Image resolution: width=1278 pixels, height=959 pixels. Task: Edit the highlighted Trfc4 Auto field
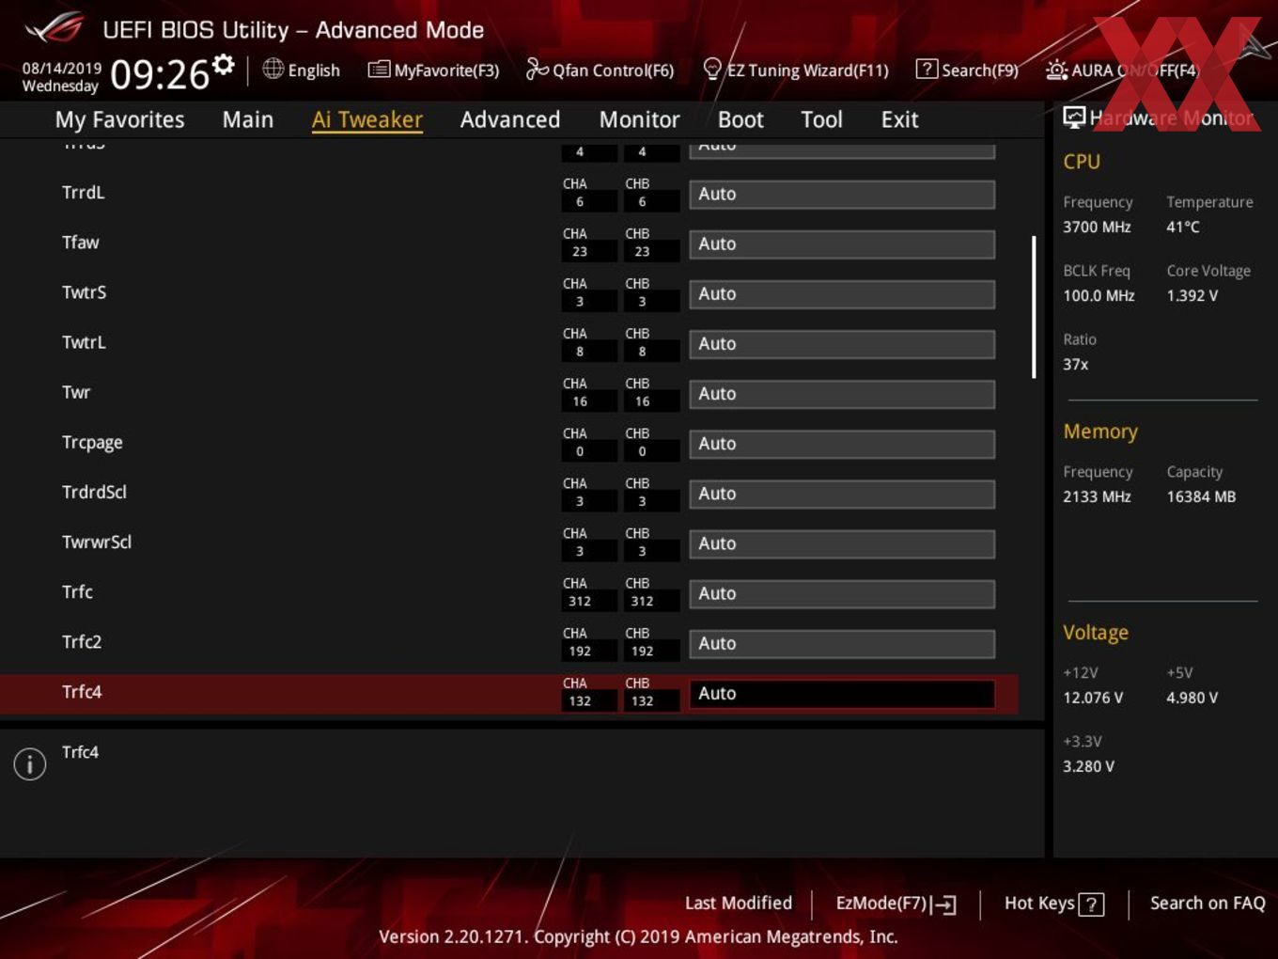tap(842, 694)
